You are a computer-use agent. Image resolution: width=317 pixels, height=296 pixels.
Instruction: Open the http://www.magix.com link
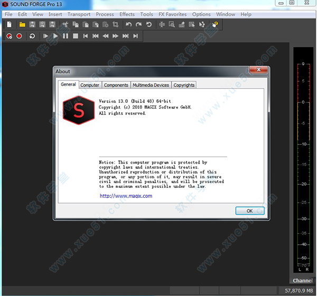click(126, 196)
